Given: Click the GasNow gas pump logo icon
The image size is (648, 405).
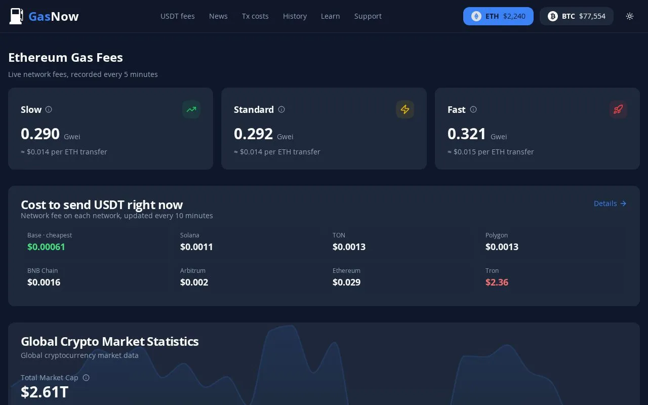Looking at the screenshot, I should (x=16, y=16).
